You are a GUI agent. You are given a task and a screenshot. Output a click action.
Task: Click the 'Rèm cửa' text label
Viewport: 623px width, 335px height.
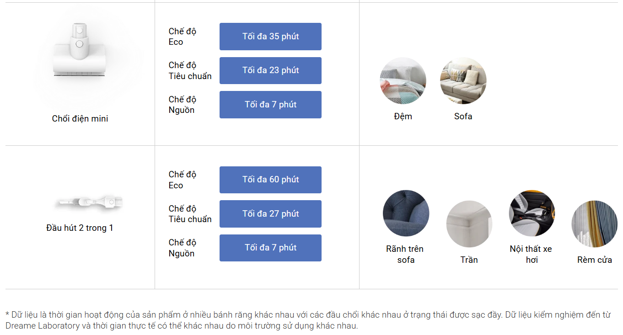[594, 260]
